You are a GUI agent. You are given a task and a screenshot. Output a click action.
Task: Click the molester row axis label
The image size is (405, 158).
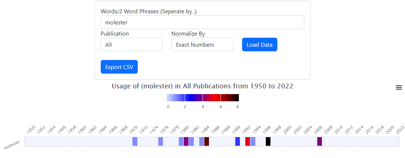(12, 145)
